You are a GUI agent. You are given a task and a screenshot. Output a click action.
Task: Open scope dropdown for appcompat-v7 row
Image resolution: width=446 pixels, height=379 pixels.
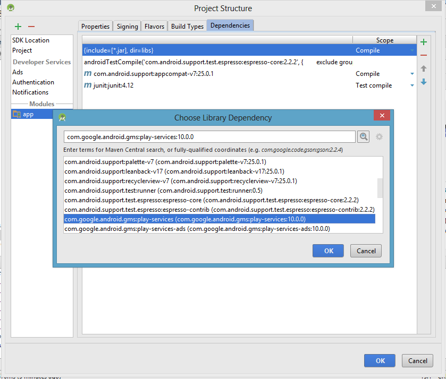[412, 74]
